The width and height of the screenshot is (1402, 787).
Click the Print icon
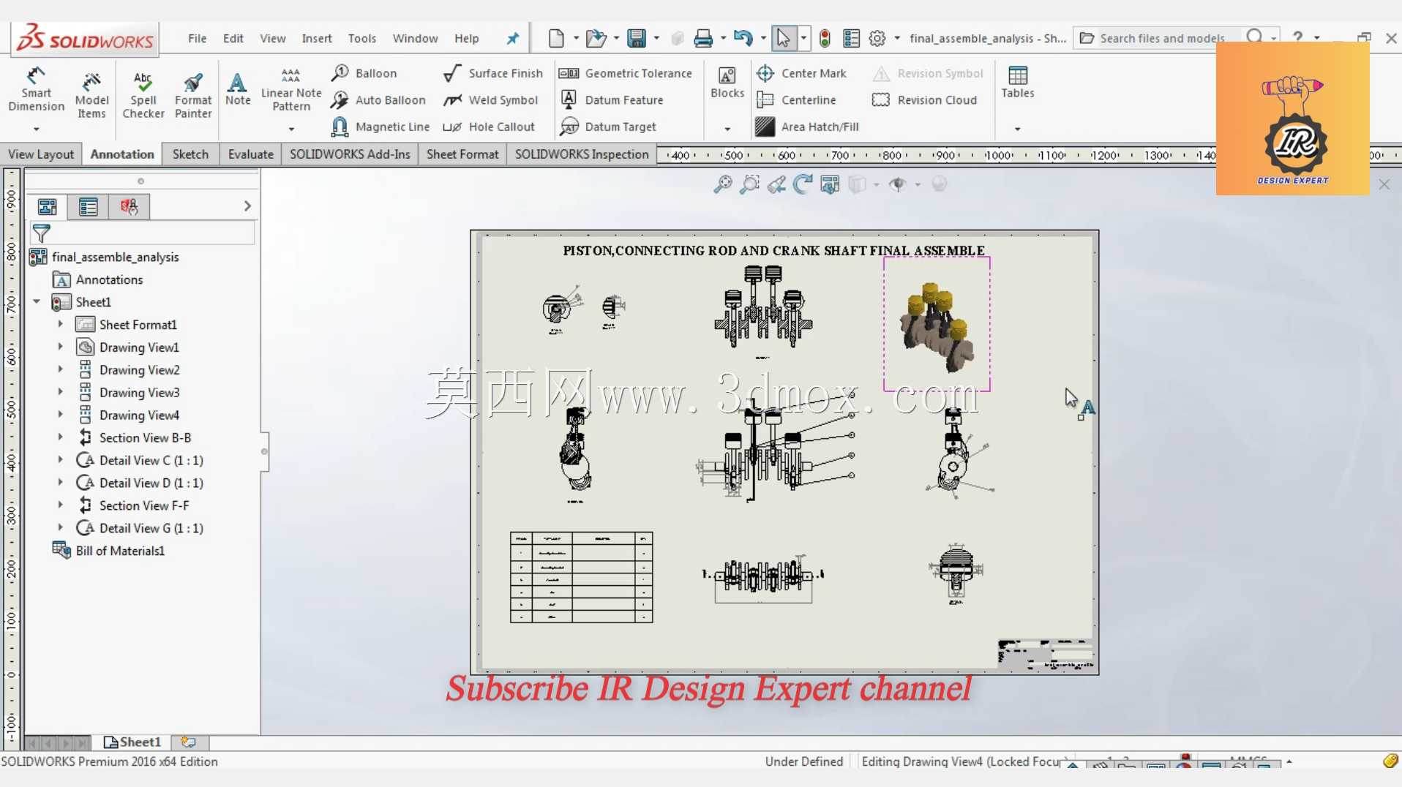[x=702, y=38]
